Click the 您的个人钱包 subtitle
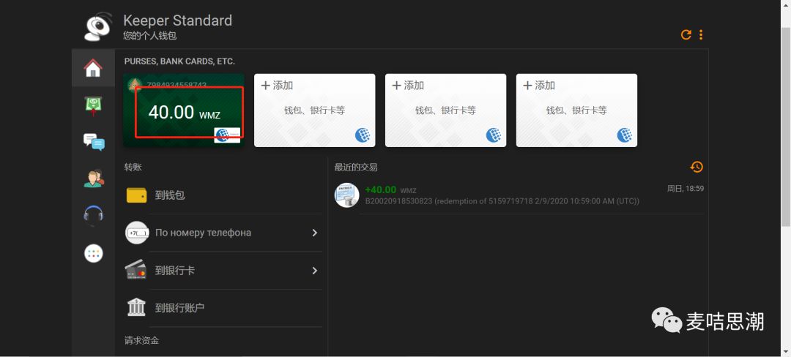This screenshot has width=791, height=357. [150, 37]
